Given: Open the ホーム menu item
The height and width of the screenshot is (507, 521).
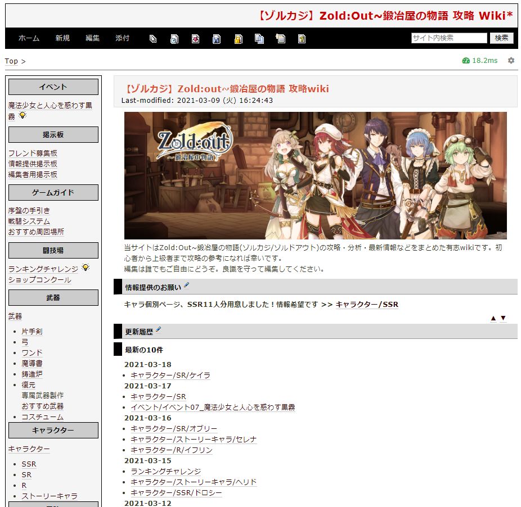Looking at the screenshot, I should [x=29, y=38].
